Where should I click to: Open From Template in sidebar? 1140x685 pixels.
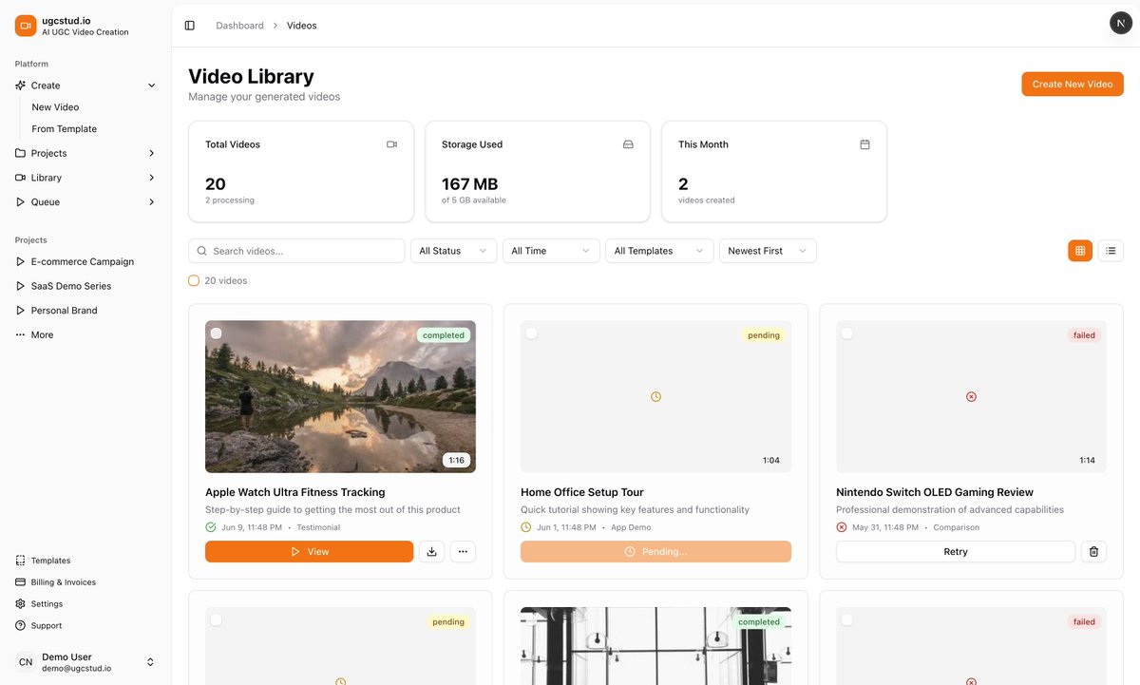pos(65,129)
